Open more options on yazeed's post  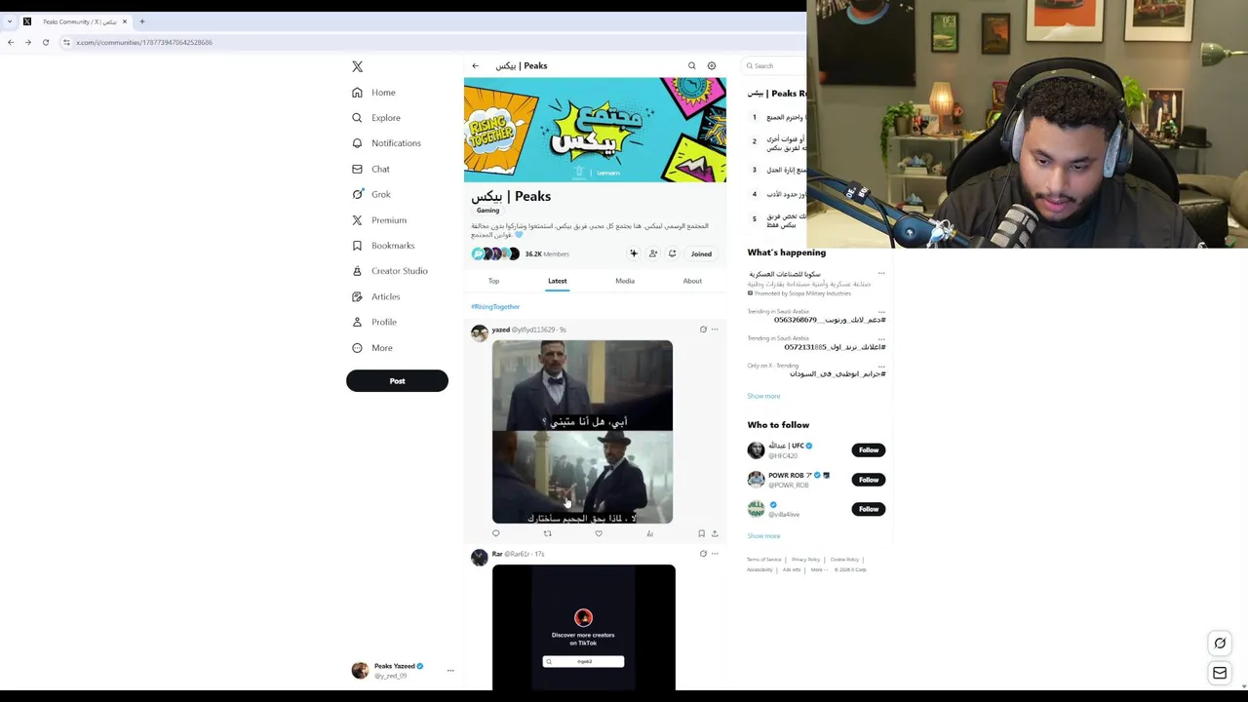tap(715, 330)
